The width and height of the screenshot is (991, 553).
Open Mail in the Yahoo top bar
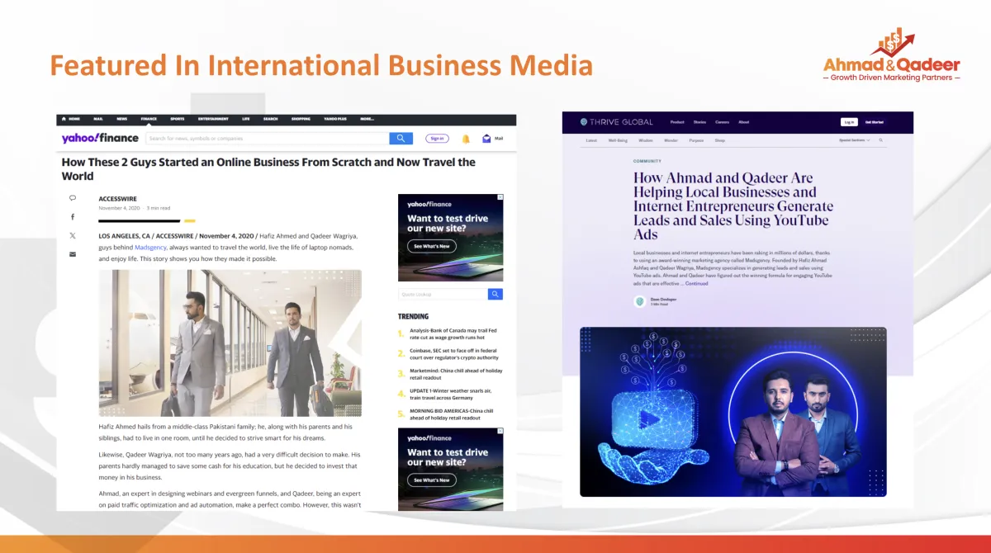tap(98, 119)
